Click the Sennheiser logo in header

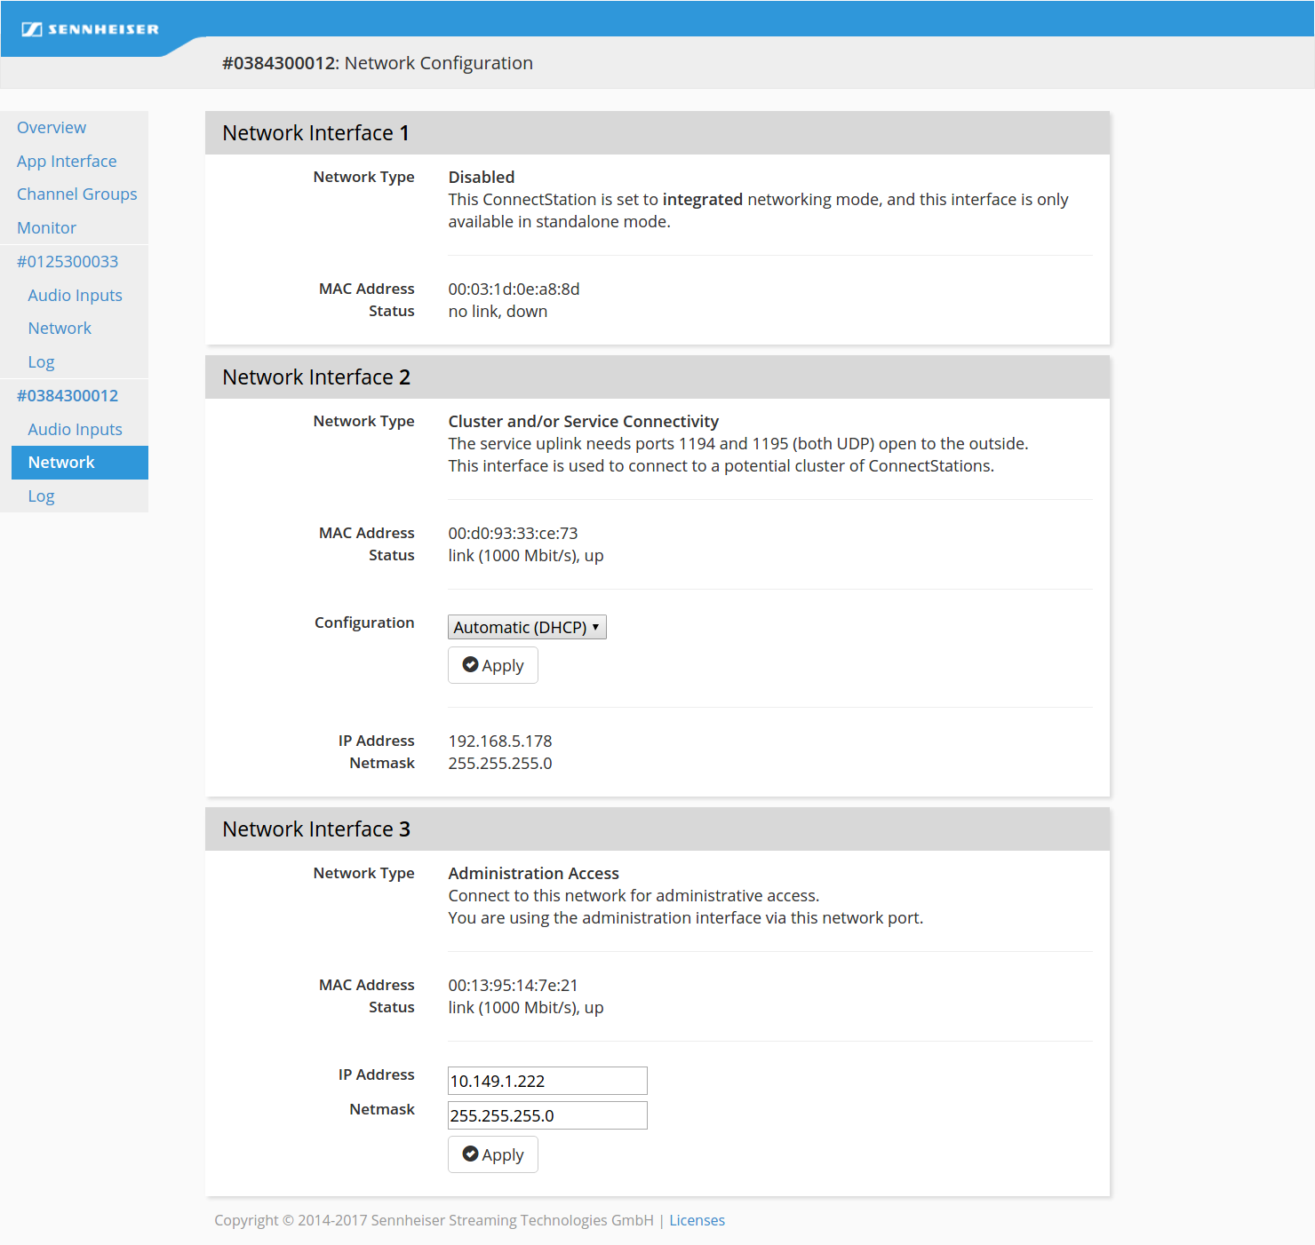(x=90, y=29)
